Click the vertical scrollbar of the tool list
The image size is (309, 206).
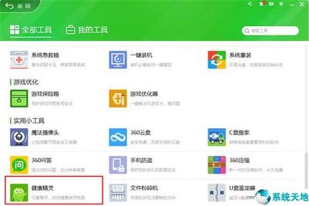click(x=306, y=170)
